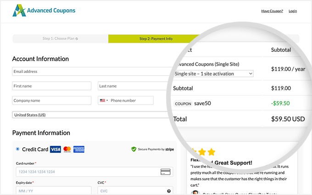Click the Card number input field
312x195 pixels.
(87, 172)
